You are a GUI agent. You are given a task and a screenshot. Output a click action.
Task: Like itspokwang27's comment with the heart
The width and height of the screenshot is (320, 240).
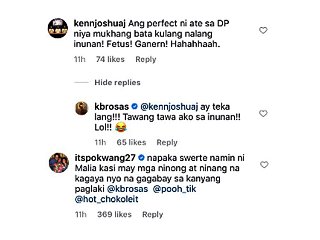click(263, 165)
